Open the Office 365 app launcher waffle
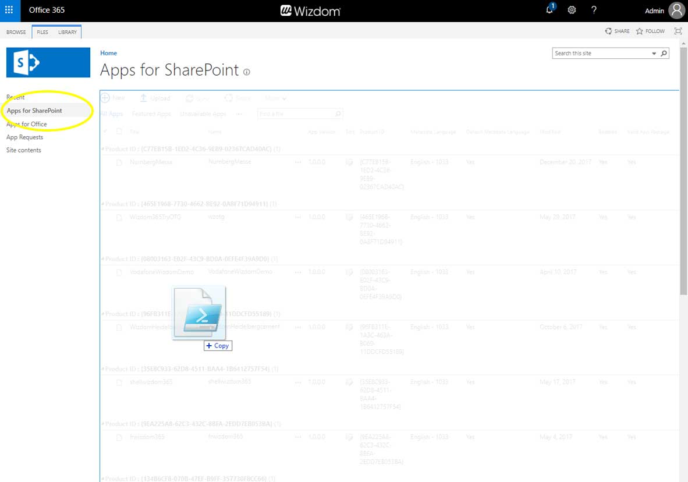688x482 pixels. [9, 10]
